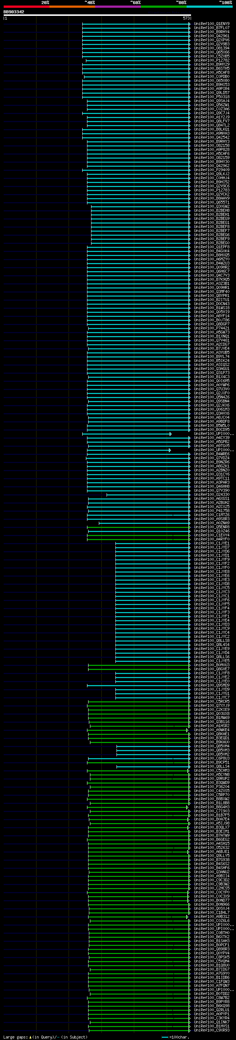Select hit UniRef100_Q1EPF8
This screenshot has height=1040, width=236.
coord(212,247)
